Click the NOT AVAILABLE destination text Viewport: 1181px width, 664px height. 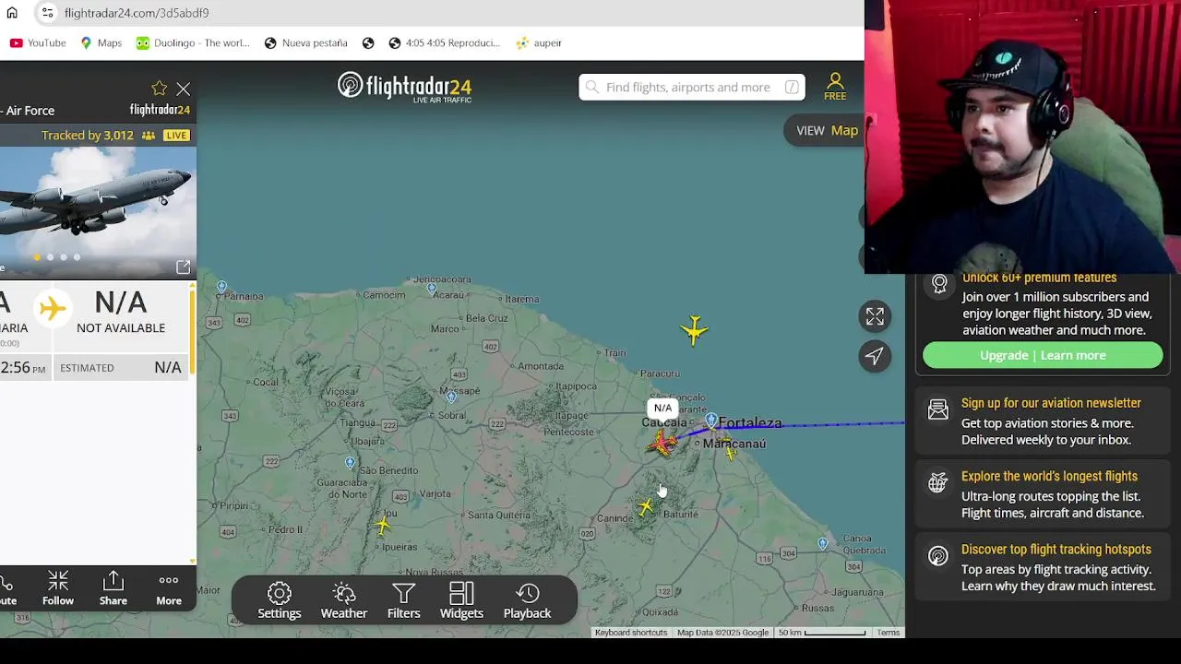click(121, 328)
